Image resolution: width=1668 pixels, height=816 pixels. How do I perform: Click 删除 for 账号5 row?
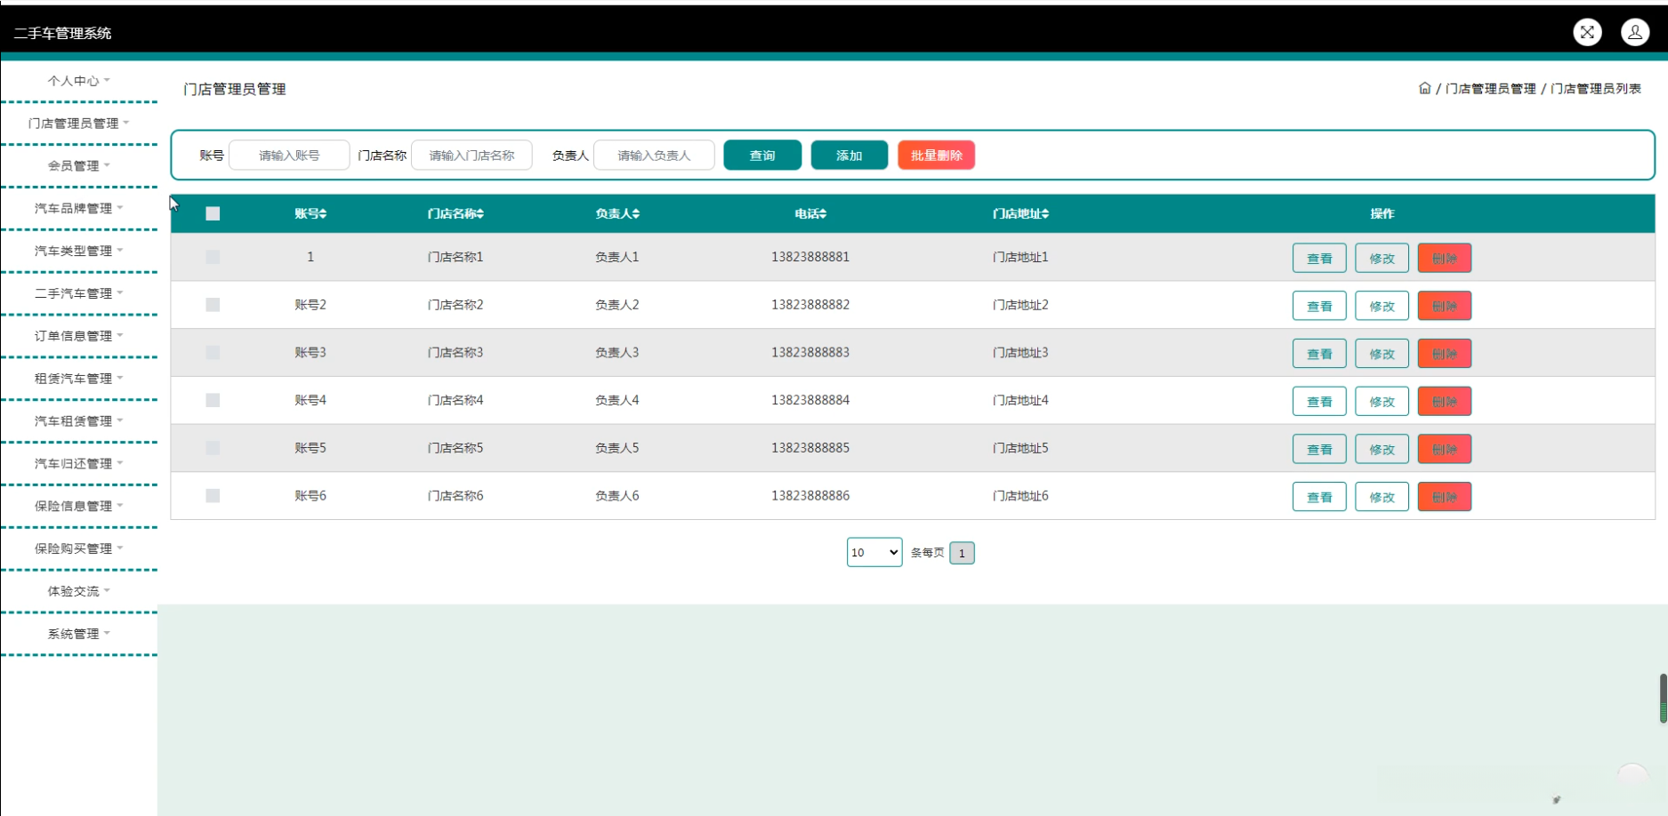click(1445, 449)
